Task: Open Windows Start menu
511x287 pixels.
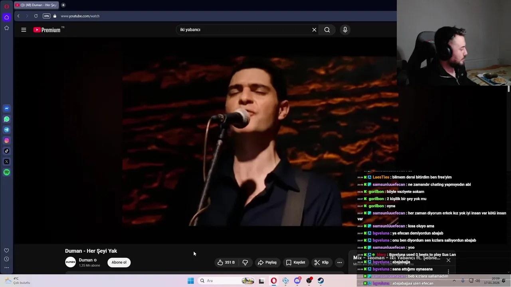Action: point(191,281)
